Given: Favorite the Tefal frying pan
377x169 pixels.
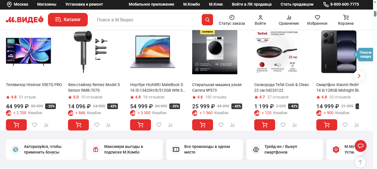Looking at the screenshot, I should coord(283,125).
